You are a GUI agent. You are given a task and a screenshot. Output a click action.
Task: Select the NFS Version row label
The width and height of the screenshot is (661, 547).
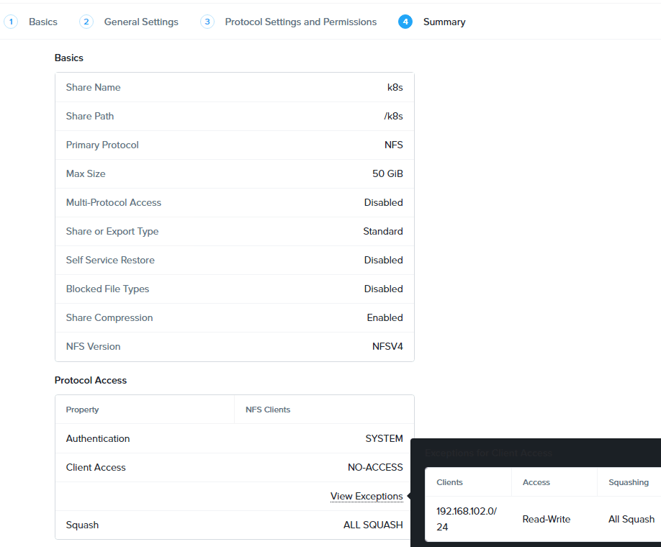pos(94,346)
